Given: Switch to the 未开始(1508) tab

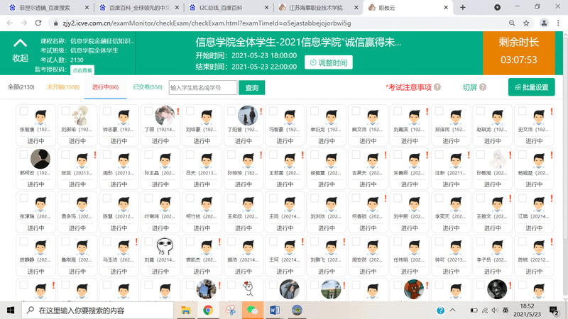Looking at the screenshot, I should click(63, 87).
